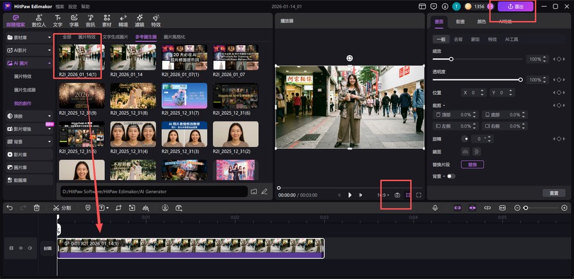Select the 文字生成圖片 tab
Viewport: 574px width, 279px height.
tap(115, 37)
